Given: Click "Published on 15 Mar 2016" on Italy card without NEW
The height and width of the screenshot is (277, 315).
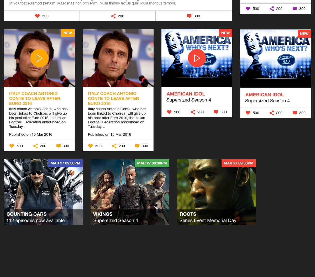Looking at the screenshot, I should [109, 134].
